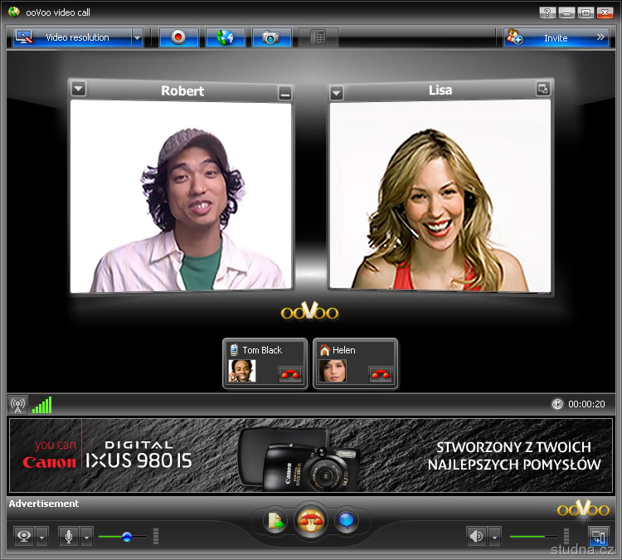Open the webcam options dropdown arrow
The height and width of the screenshot is (560, 622).
pyautogui.click(x=42, y=537)
